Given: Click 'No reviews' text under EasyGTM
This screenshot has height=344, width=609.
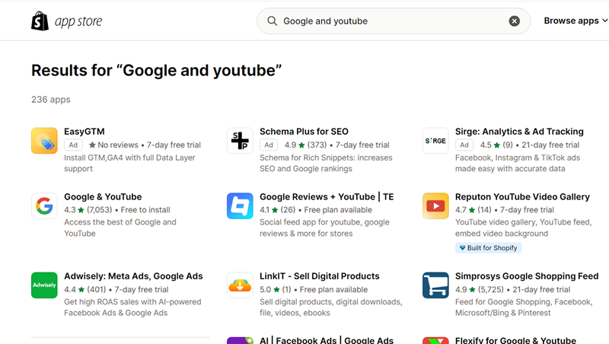Looking at the screenshot, I should pos(118,145).
